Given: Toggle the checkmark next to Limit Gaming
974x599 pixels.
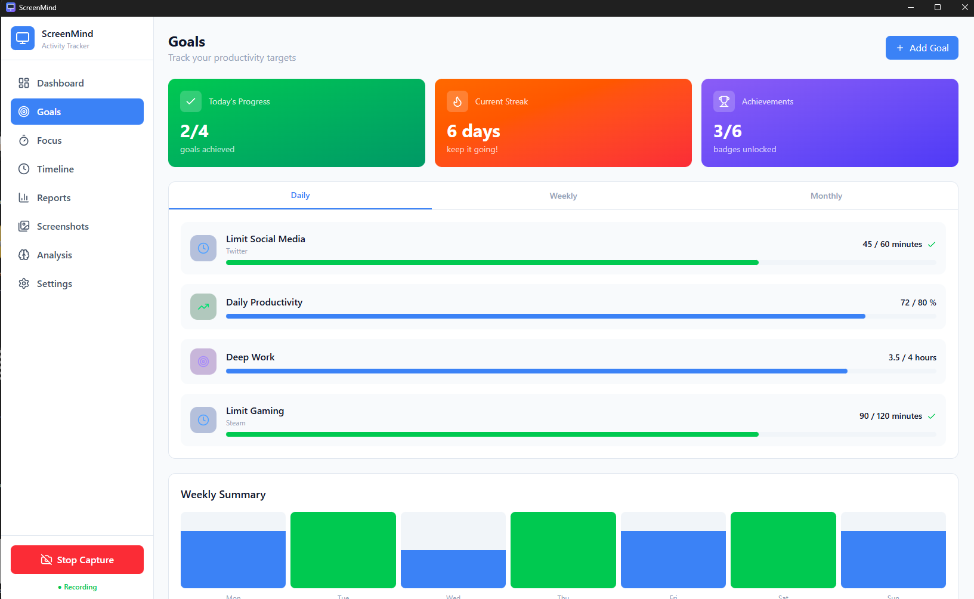Looking at the screenshot, I should pos(931,416).
